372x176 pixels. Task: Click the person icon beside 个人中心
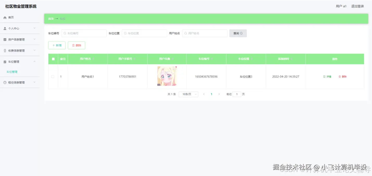click(x=5, y=29)
